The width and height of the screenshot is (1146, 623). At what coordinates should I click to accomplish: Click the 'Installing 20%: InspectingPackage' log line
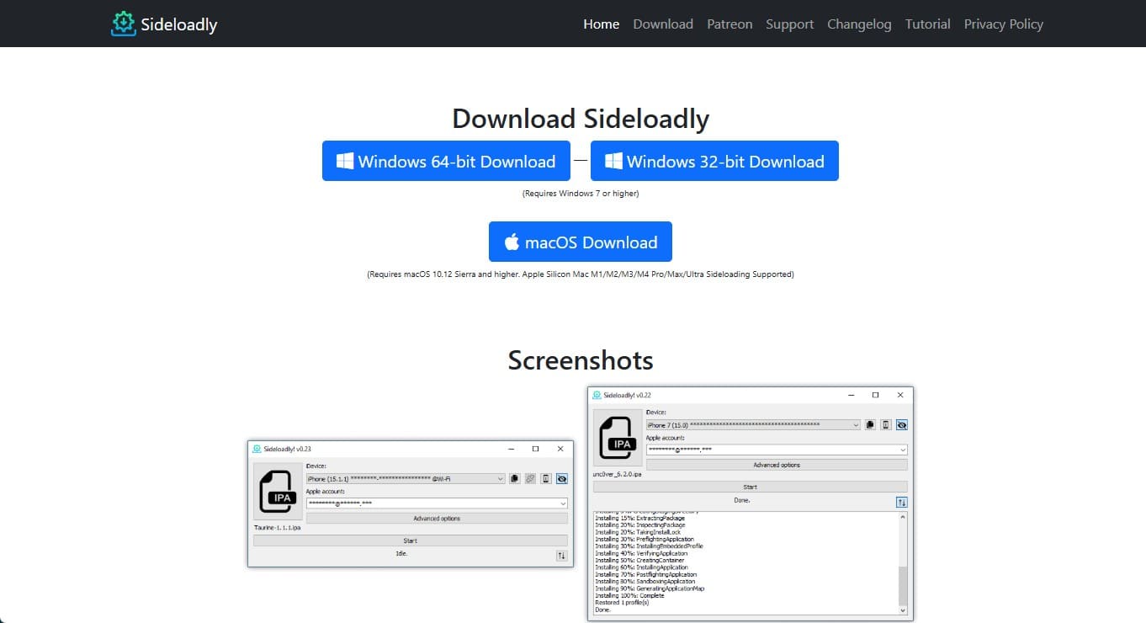pos(640,524)
